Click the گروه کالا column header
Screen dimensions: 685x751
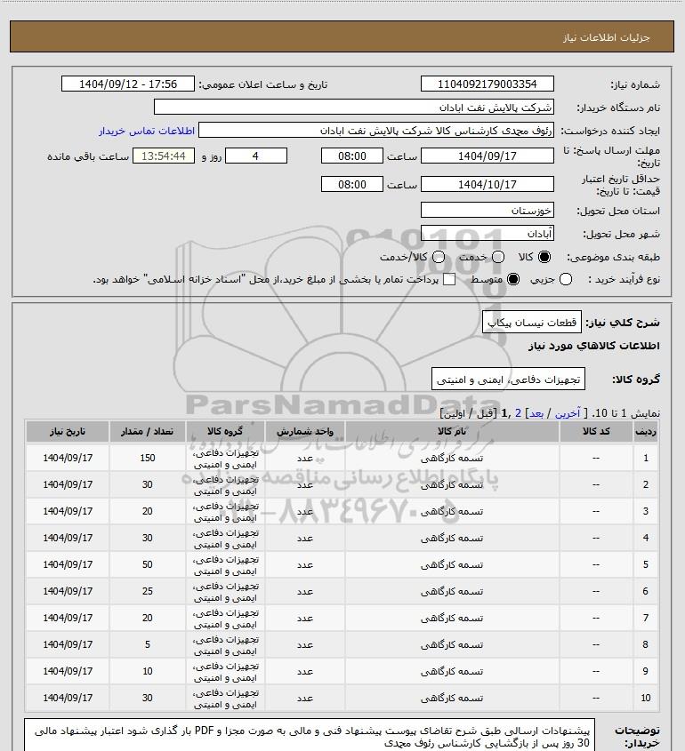coord(225,431)
